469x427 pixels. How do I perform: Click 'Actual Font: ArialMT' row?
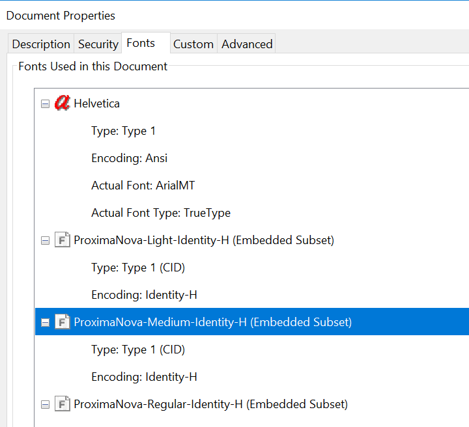pyautogui.click(x=143, y=186)
